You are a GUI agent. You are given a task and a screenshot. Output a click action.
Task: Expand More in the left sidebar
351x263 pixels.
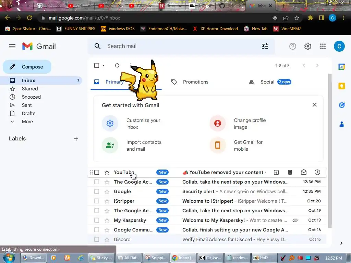(27, 122)
